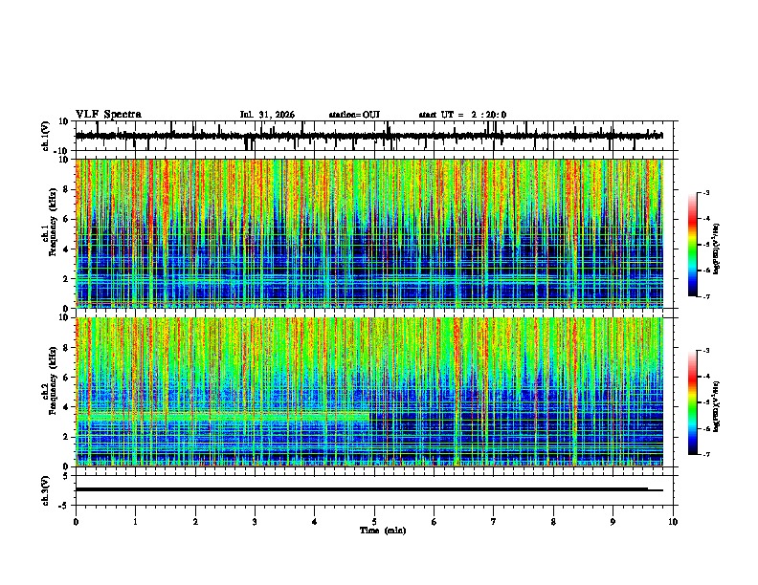Click the ch.1 color bar log(PSD) label
The height and width of the screenshot is (585, 758).
coord(717,249)
